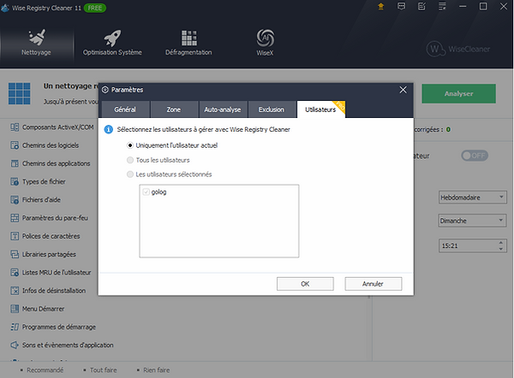
Task: Click the Fichiers d'aide icon
Action: tap(15, 199)
